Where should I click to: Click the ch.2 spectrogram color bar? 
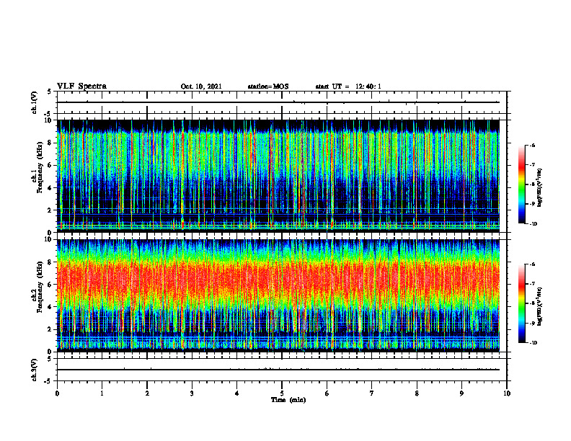coord(521,303)
